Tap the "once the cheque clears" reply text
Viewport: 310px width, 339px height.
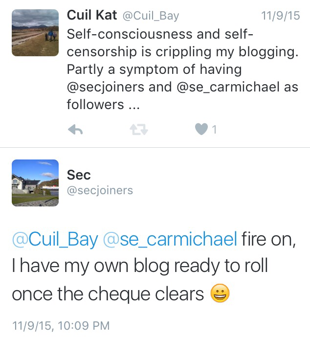[108, 294]
